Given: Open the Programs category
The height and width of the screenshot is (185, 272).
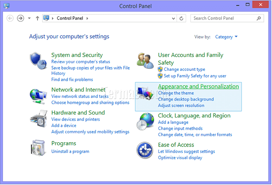Looking at the screenshot, I should click(x=63, y=144).
